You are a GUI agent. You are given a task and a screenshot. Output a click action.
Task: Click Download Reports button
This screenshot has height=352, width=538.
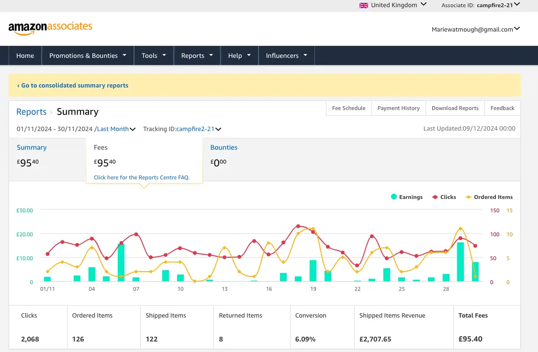(x=455, y=108)
